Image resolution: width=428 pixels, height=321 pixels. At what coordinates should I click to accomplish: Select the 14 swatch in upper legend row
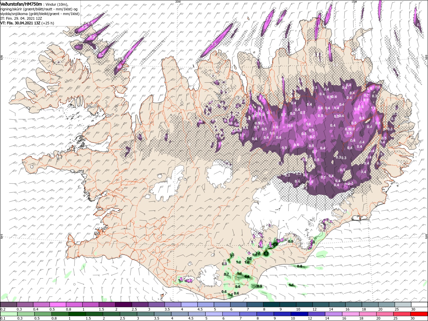[337, 305]
